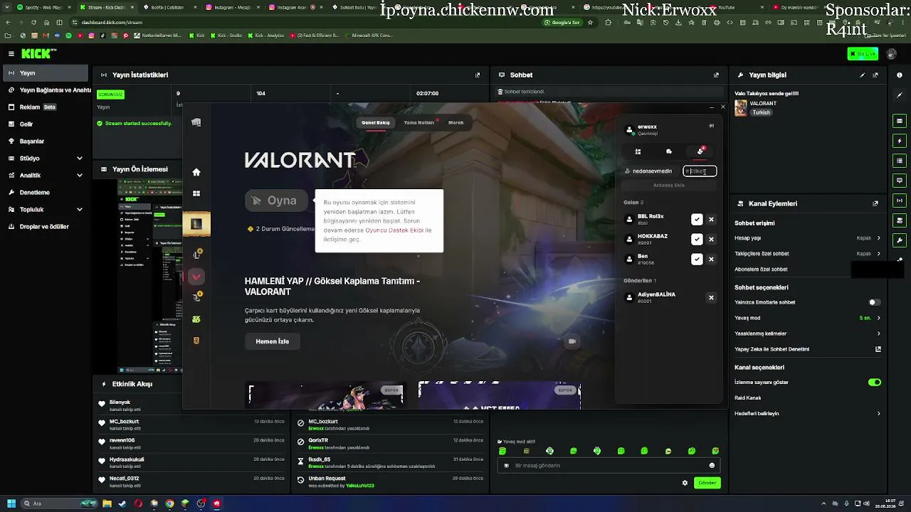Reject the friend request from Ben
The image size is (911, 512).
click(711, 260)
